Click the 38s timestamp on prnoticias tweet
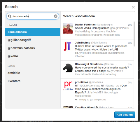Screen dimensions: 140x122 pos(130,83)
